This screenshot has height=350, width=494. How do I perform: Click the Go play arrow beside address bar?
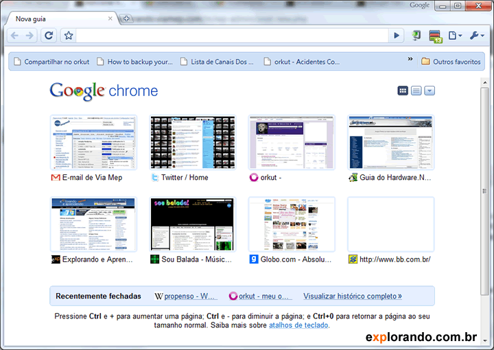point(397,36)
